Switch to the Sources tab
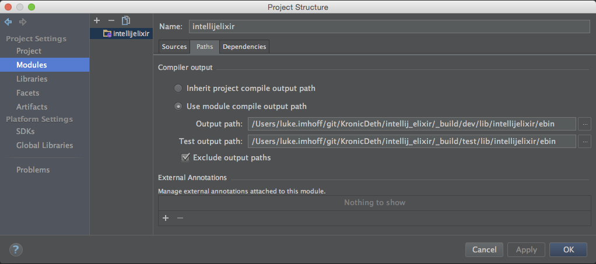 coord(174,47)
